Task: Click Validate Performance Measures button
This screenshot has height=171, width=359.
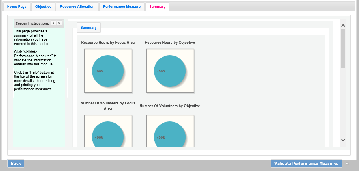Action: [306, 164]
